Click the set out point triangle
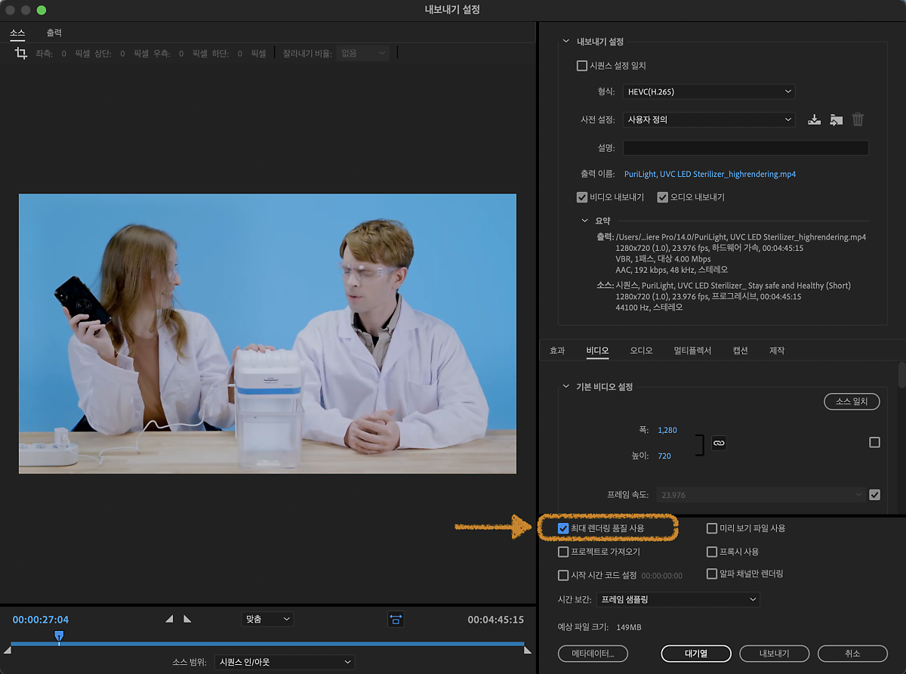 point(187,619)
